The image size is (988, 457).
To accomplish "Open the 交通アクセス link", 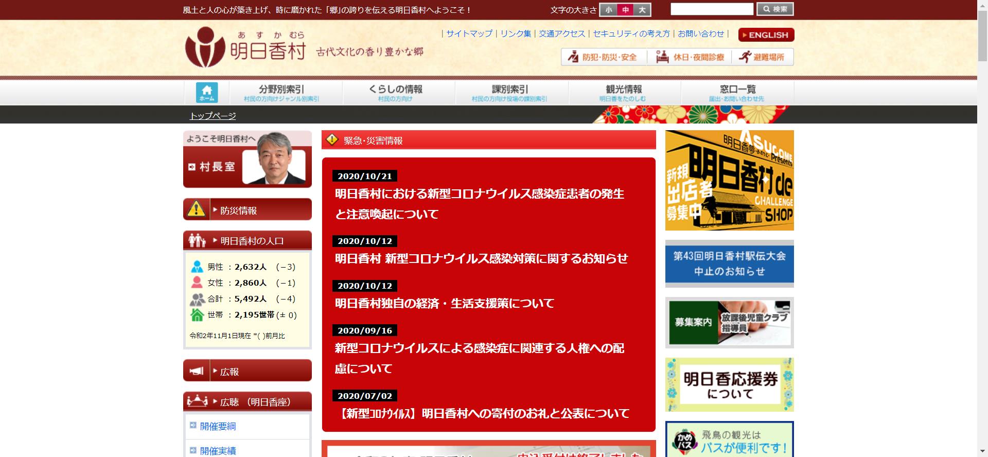I will pos(562,33).
